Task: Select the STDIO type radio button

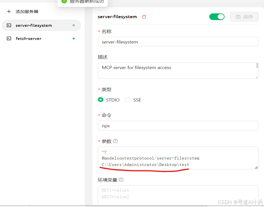Action: (101, 100)
